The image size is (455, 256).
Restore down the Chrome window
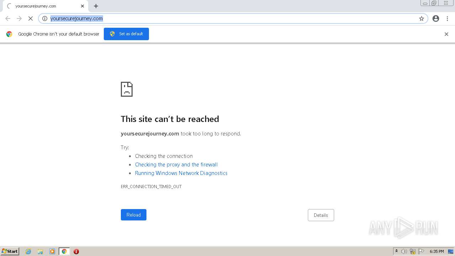point(434,3)
